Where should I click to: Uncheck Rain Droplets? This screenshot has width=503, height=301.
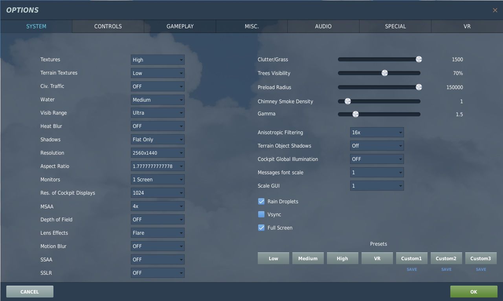pyautogui.click(x=261, y=201)
